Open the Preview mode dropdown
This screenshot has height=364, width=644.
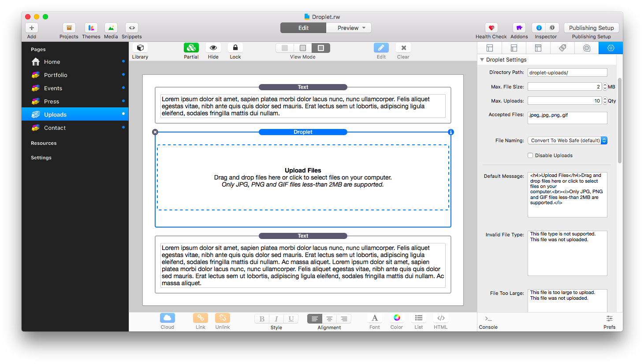[351, 28]
